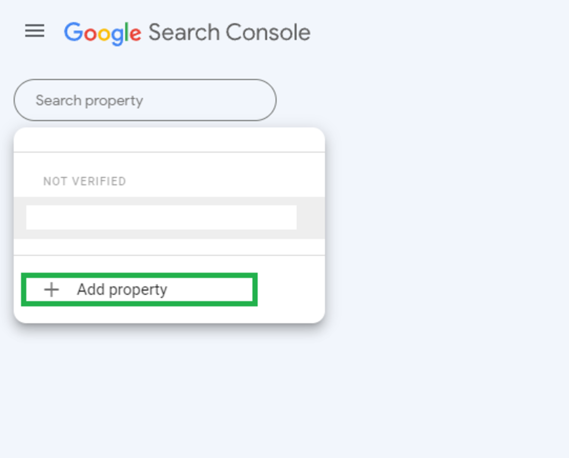This screenshot has height=458, width=569.
Task: Click the plus icon beside Add property
Action: [51, 290]
